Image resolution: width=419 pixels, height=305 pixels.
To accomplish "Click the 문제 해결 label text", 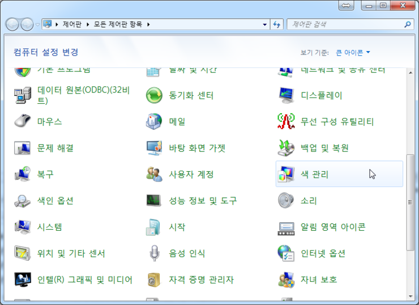I will (x=55, y=148).
